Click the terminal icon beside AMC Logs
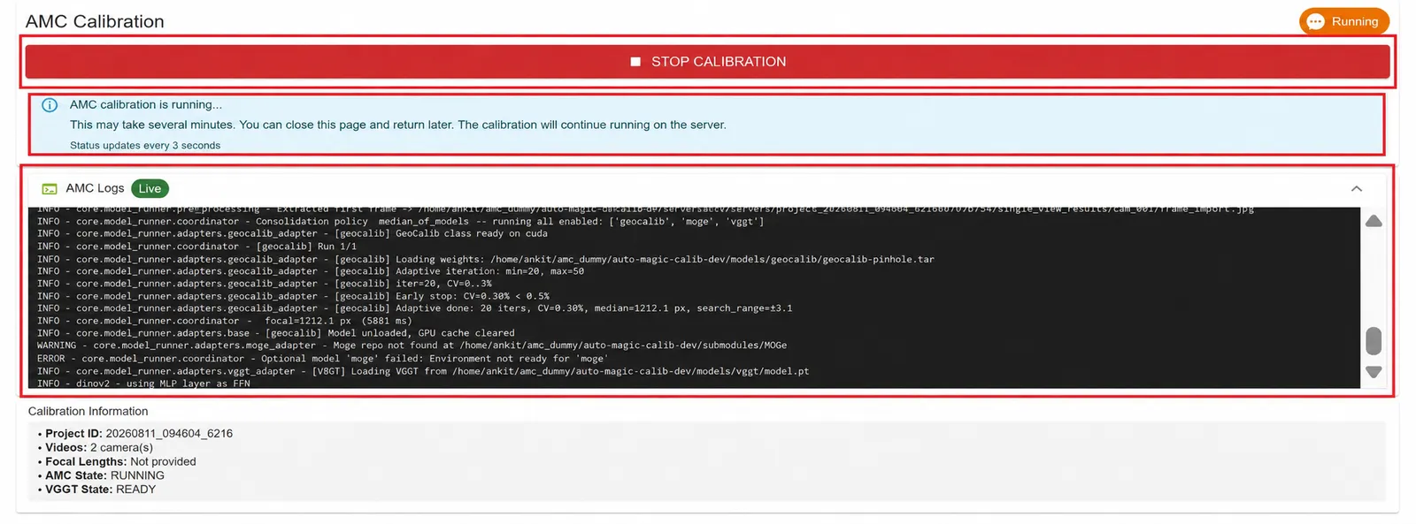This screenshot has height=524, width=1416. 50,188
